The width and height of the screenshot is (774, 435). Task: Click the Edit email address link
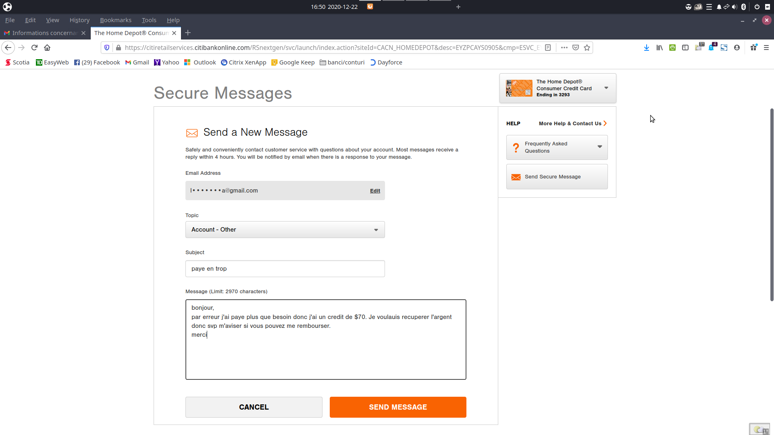375,191
